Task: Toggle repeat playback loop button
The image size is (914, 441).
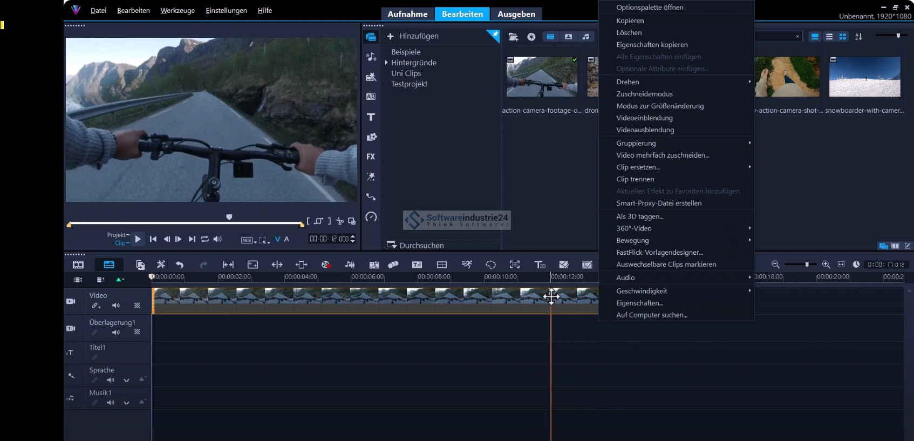Action: coord(205,239)
